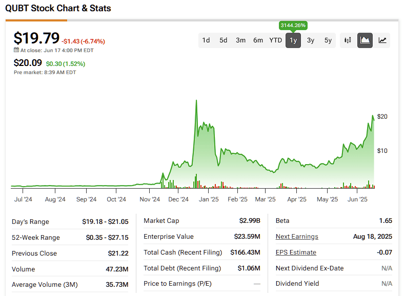Click the Jan '25 axis label

(209, 199)
